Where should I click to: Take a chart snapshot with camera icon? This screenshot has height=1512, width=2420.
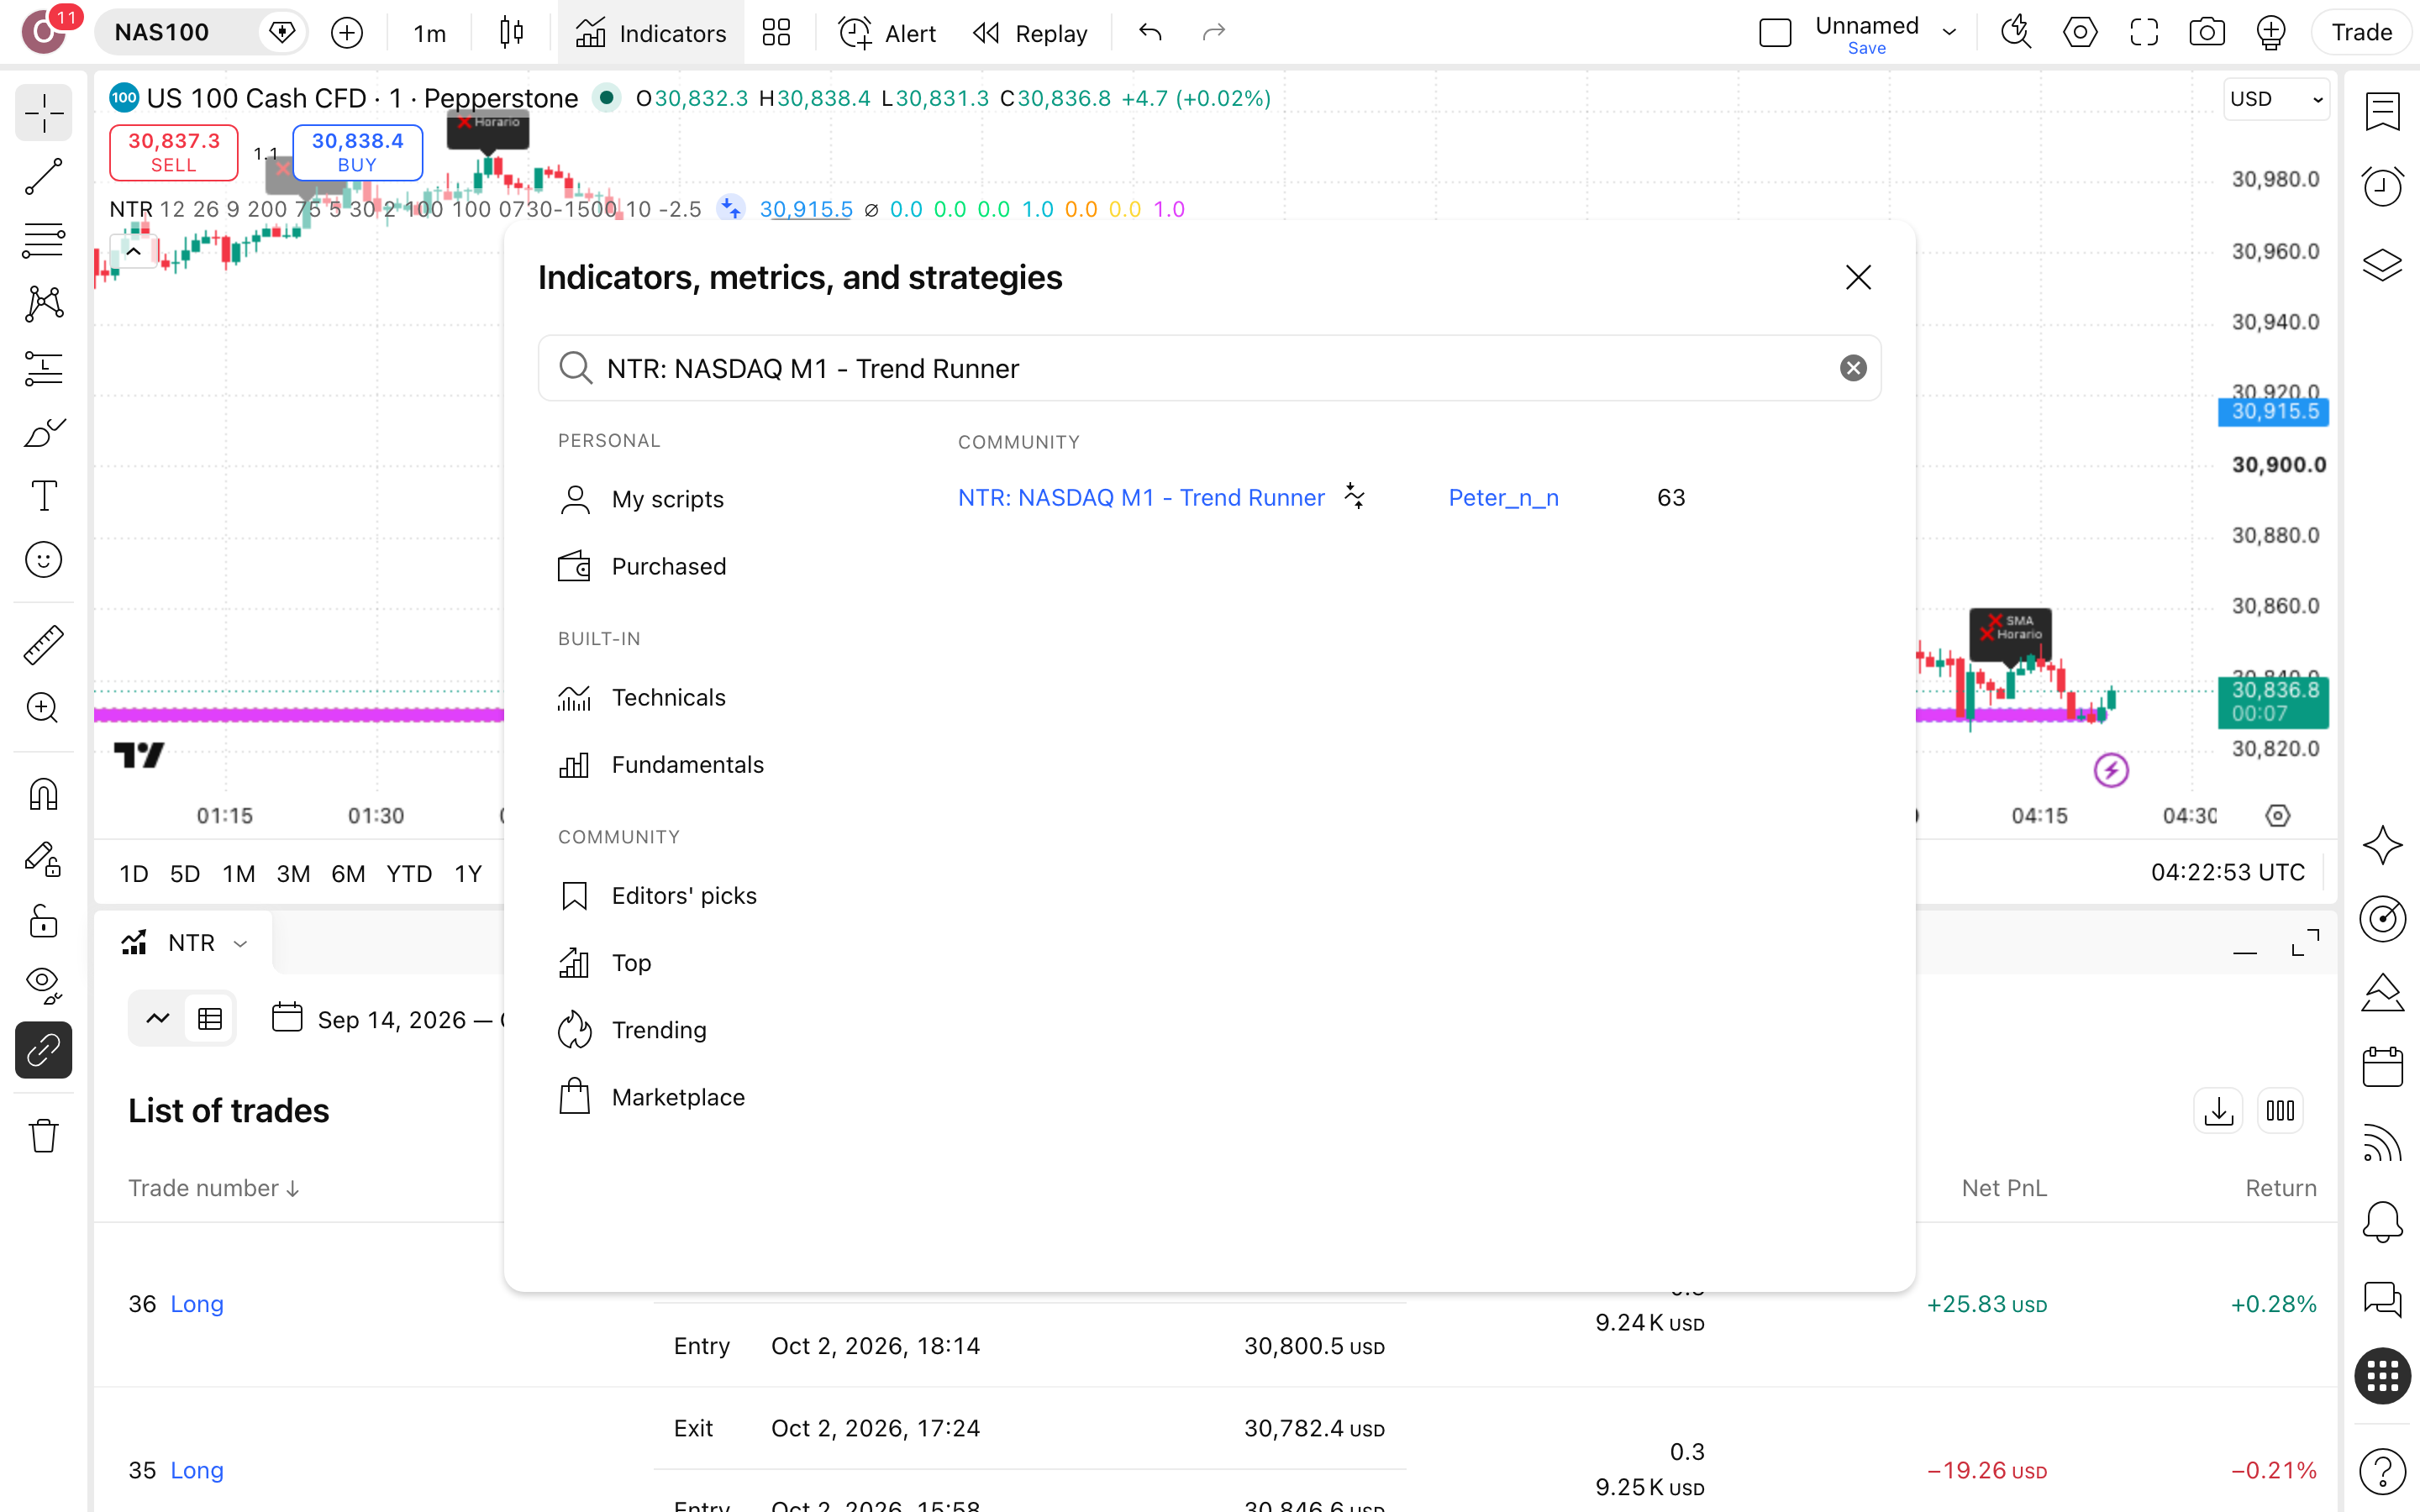[2207, 33]
